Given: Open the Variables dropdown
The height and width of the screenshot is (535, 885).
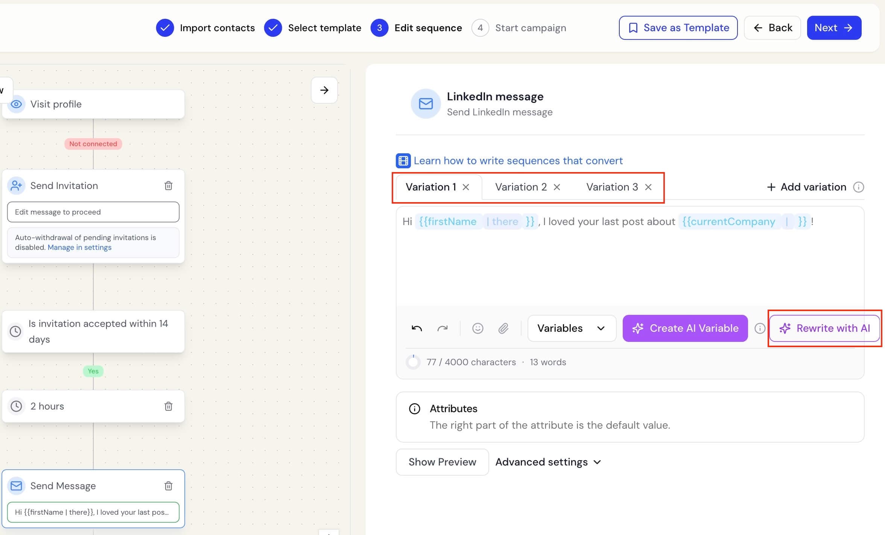Looking at the screenshot, I should tap(572, 328).
